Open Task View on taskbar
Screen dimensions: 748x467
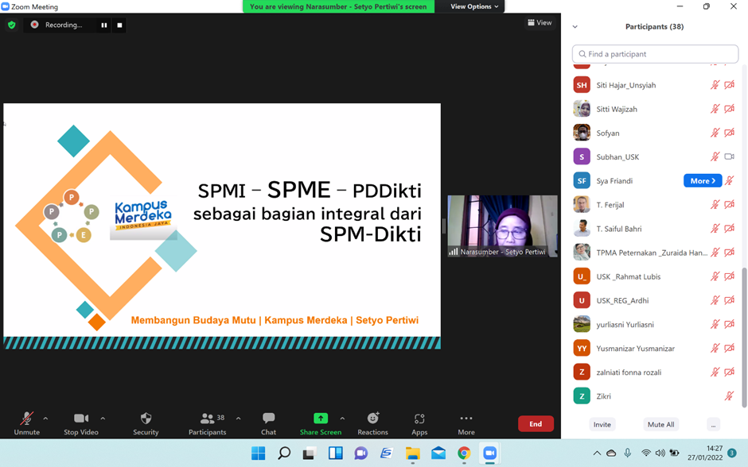point(309,453)
